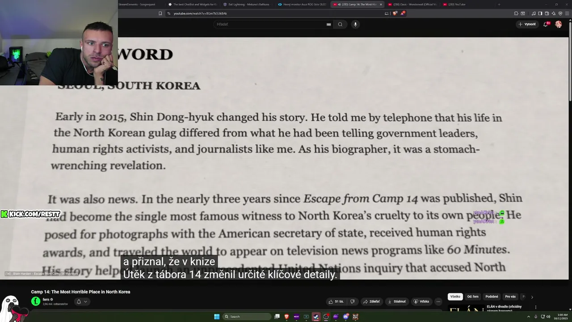Open Discord from the taskbar
Screen dimensions: 572x322
[x=346, y=317]
